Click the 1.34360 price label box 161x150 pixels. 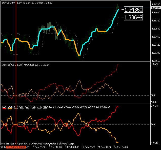(133, 10)
